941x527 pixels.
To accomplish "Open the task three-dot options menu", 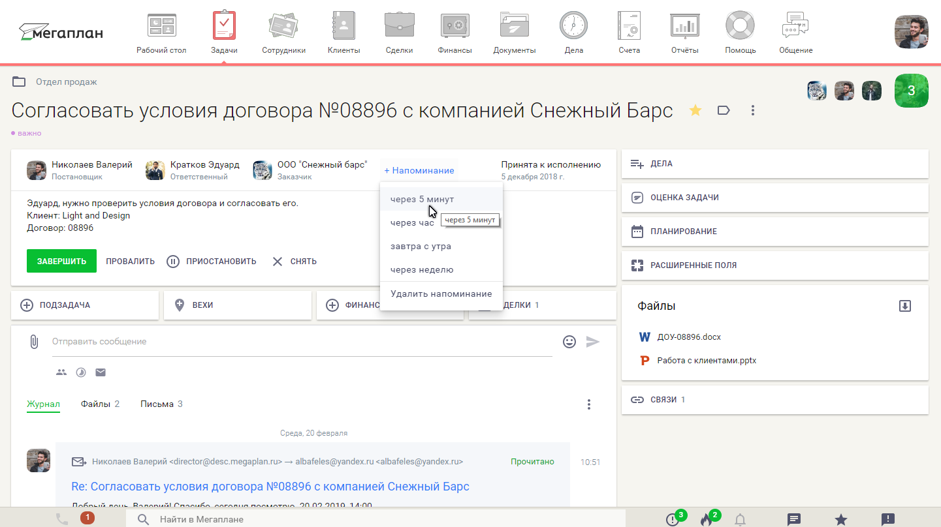I will (x=753, y=110).
